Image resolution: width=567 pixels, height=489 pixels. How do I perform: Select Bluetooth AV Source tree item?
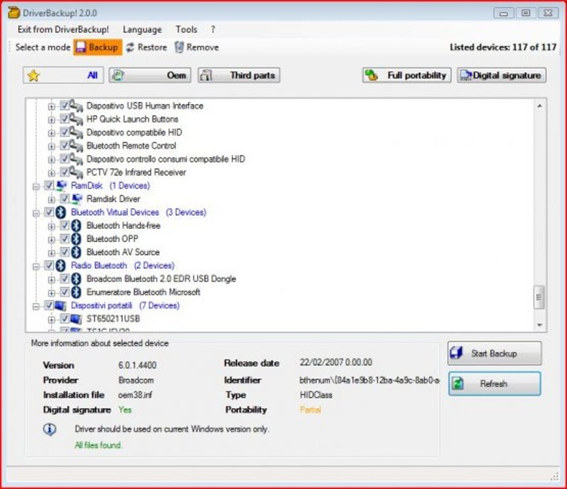(123, 252)
